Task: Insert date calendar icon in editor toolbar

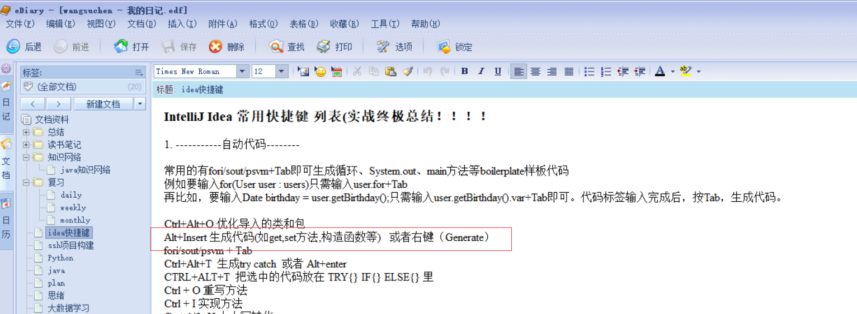Action: click(337, 72)
